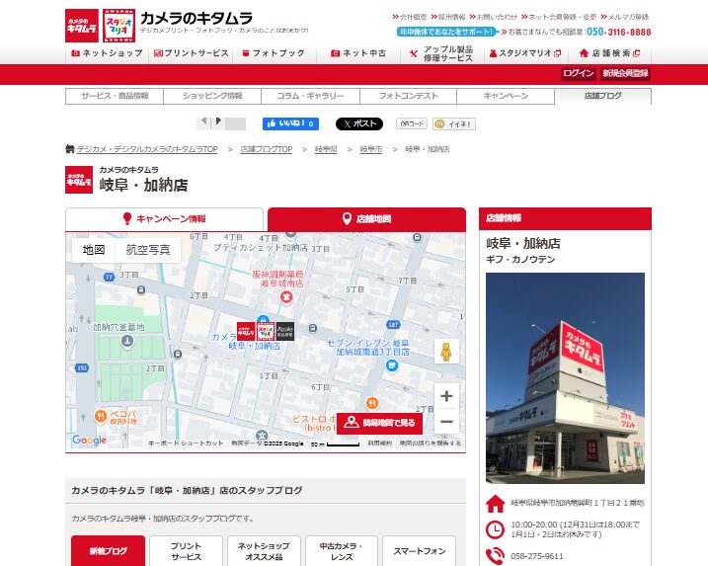Switch map to 地図 view
Image resolution: width=708 pixels, height=566 pixels.
click(x=94, y=250)
